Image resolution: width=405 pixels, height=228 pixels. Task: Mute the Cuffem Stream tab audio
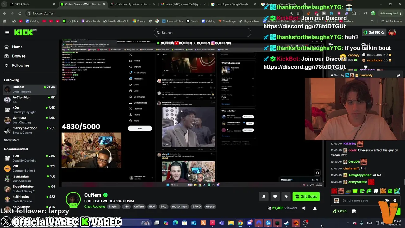99,4
